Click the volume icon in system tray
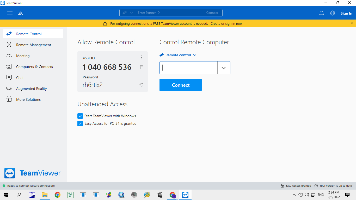Screen dimensions: 356x200 tap(307, 195)
